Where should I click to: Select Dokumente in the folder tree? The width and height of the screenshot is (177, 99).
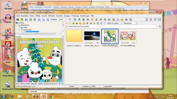27,30
